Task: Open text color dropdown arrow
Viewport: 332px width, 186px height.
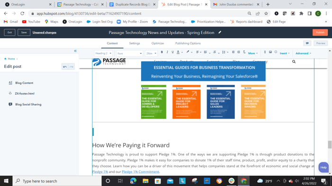Action: coord(182,52)
